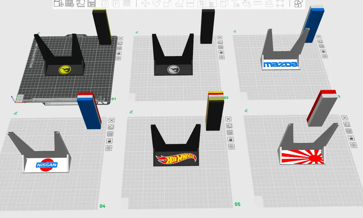The image size is (363, 218).
Task: Open the assembly view icon on the right
Action: (298, 4)
